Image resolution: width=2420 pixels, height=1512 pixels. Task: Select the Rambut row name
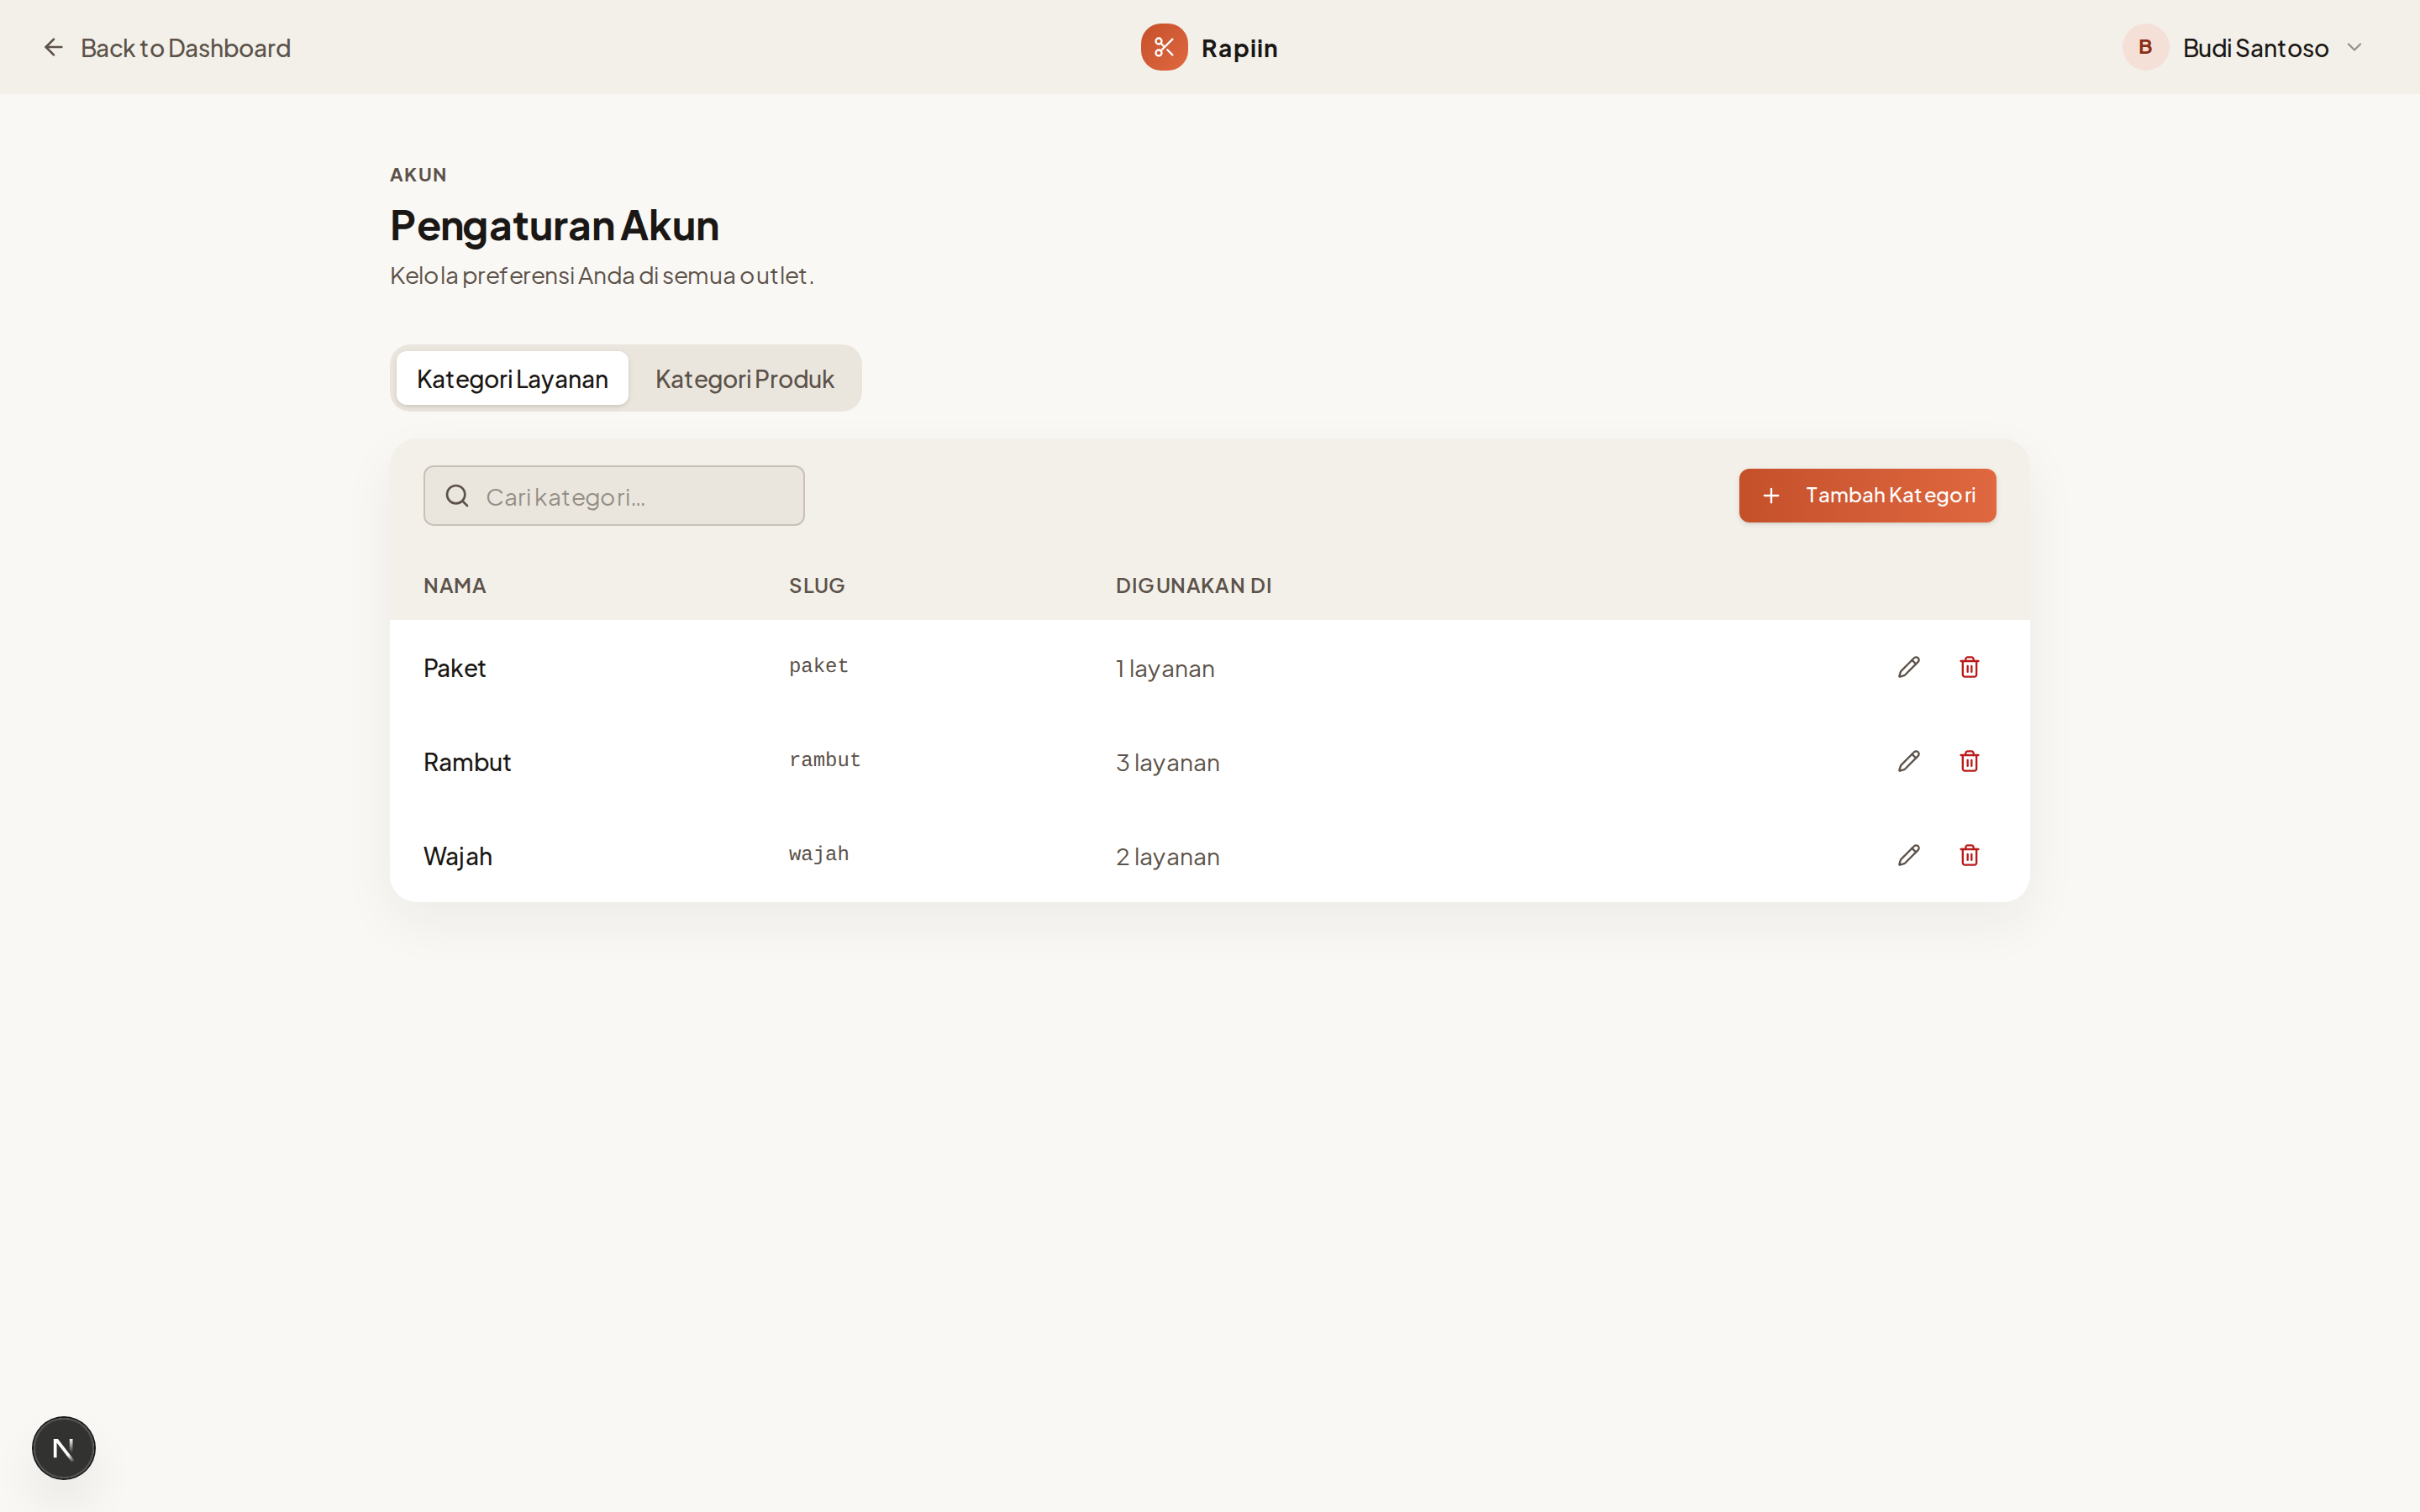(x=467, y=762)
